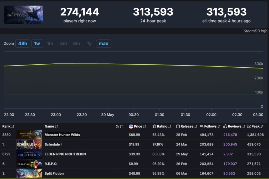This screenshot has width=269, height=179.
Task: Set chart zoom to 1w
Action: point(37,44)
